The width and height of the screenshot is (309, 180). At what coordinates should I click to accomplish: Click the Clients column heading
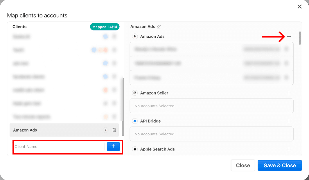tap(19, 27)
